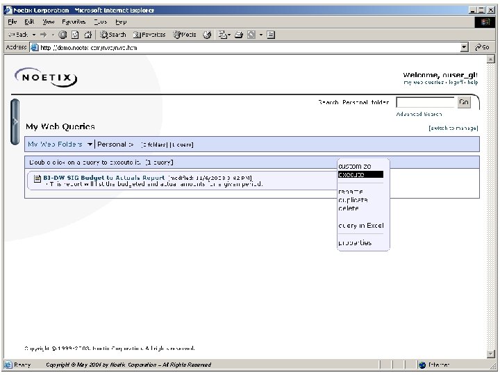
Task: Click the Go button beside search box
Action: point(464,102)
